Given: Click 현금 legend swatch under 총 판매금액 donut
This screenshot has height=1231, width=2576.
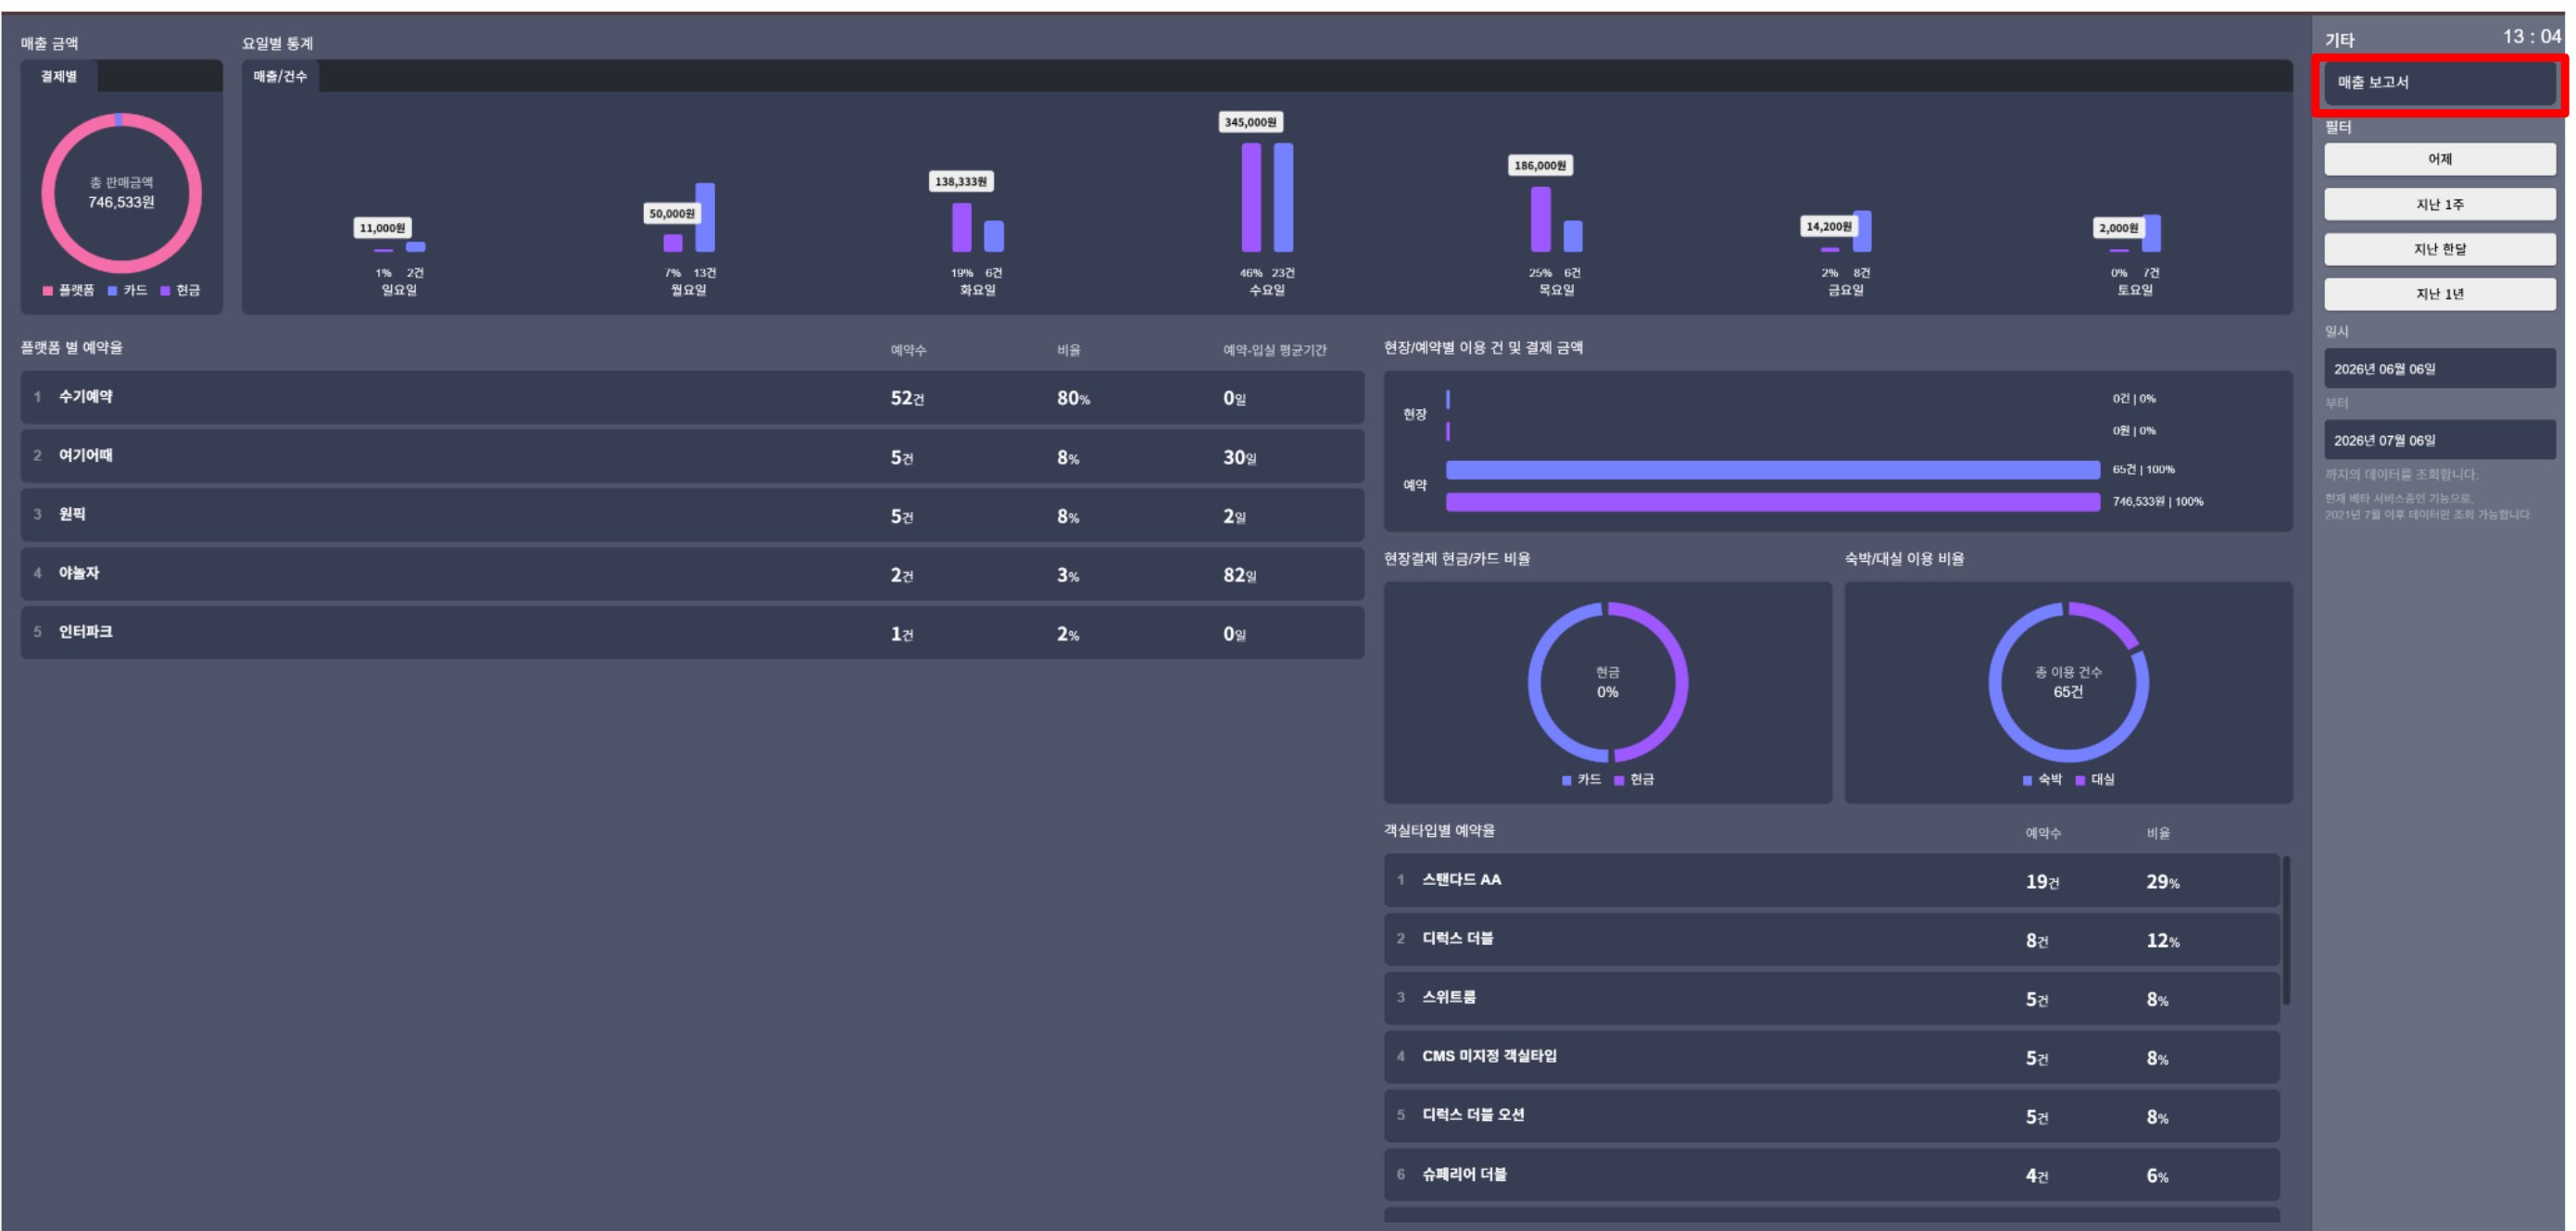Looking at the screenshot, I should 165,291.
